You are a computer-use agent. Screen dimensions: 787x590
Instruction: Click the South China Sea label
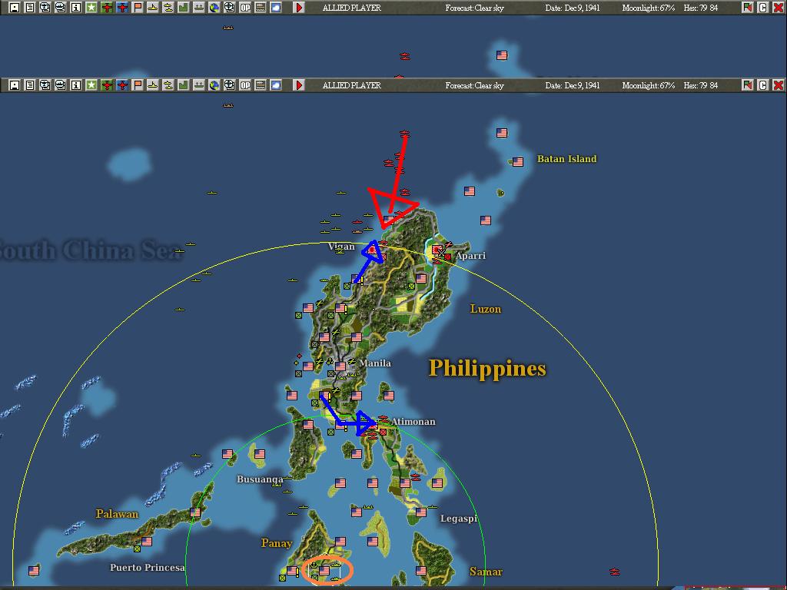pos(89,250)
